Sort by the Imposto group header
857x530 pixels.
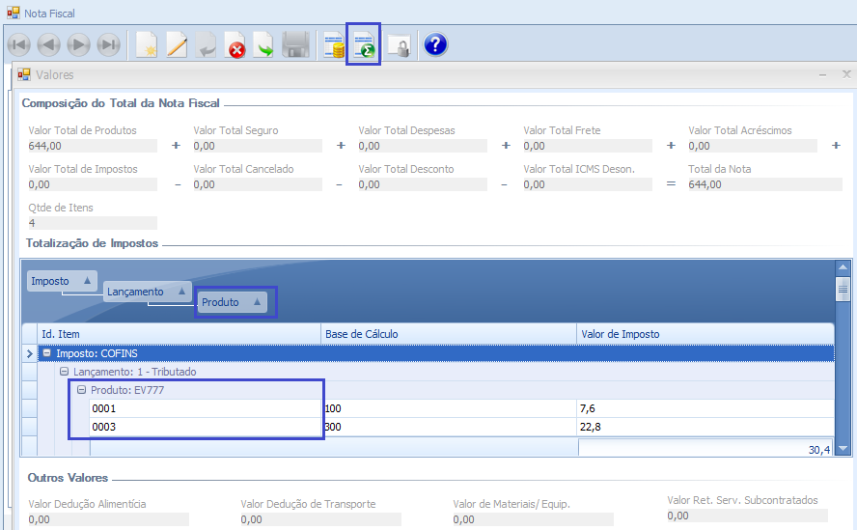62,281
